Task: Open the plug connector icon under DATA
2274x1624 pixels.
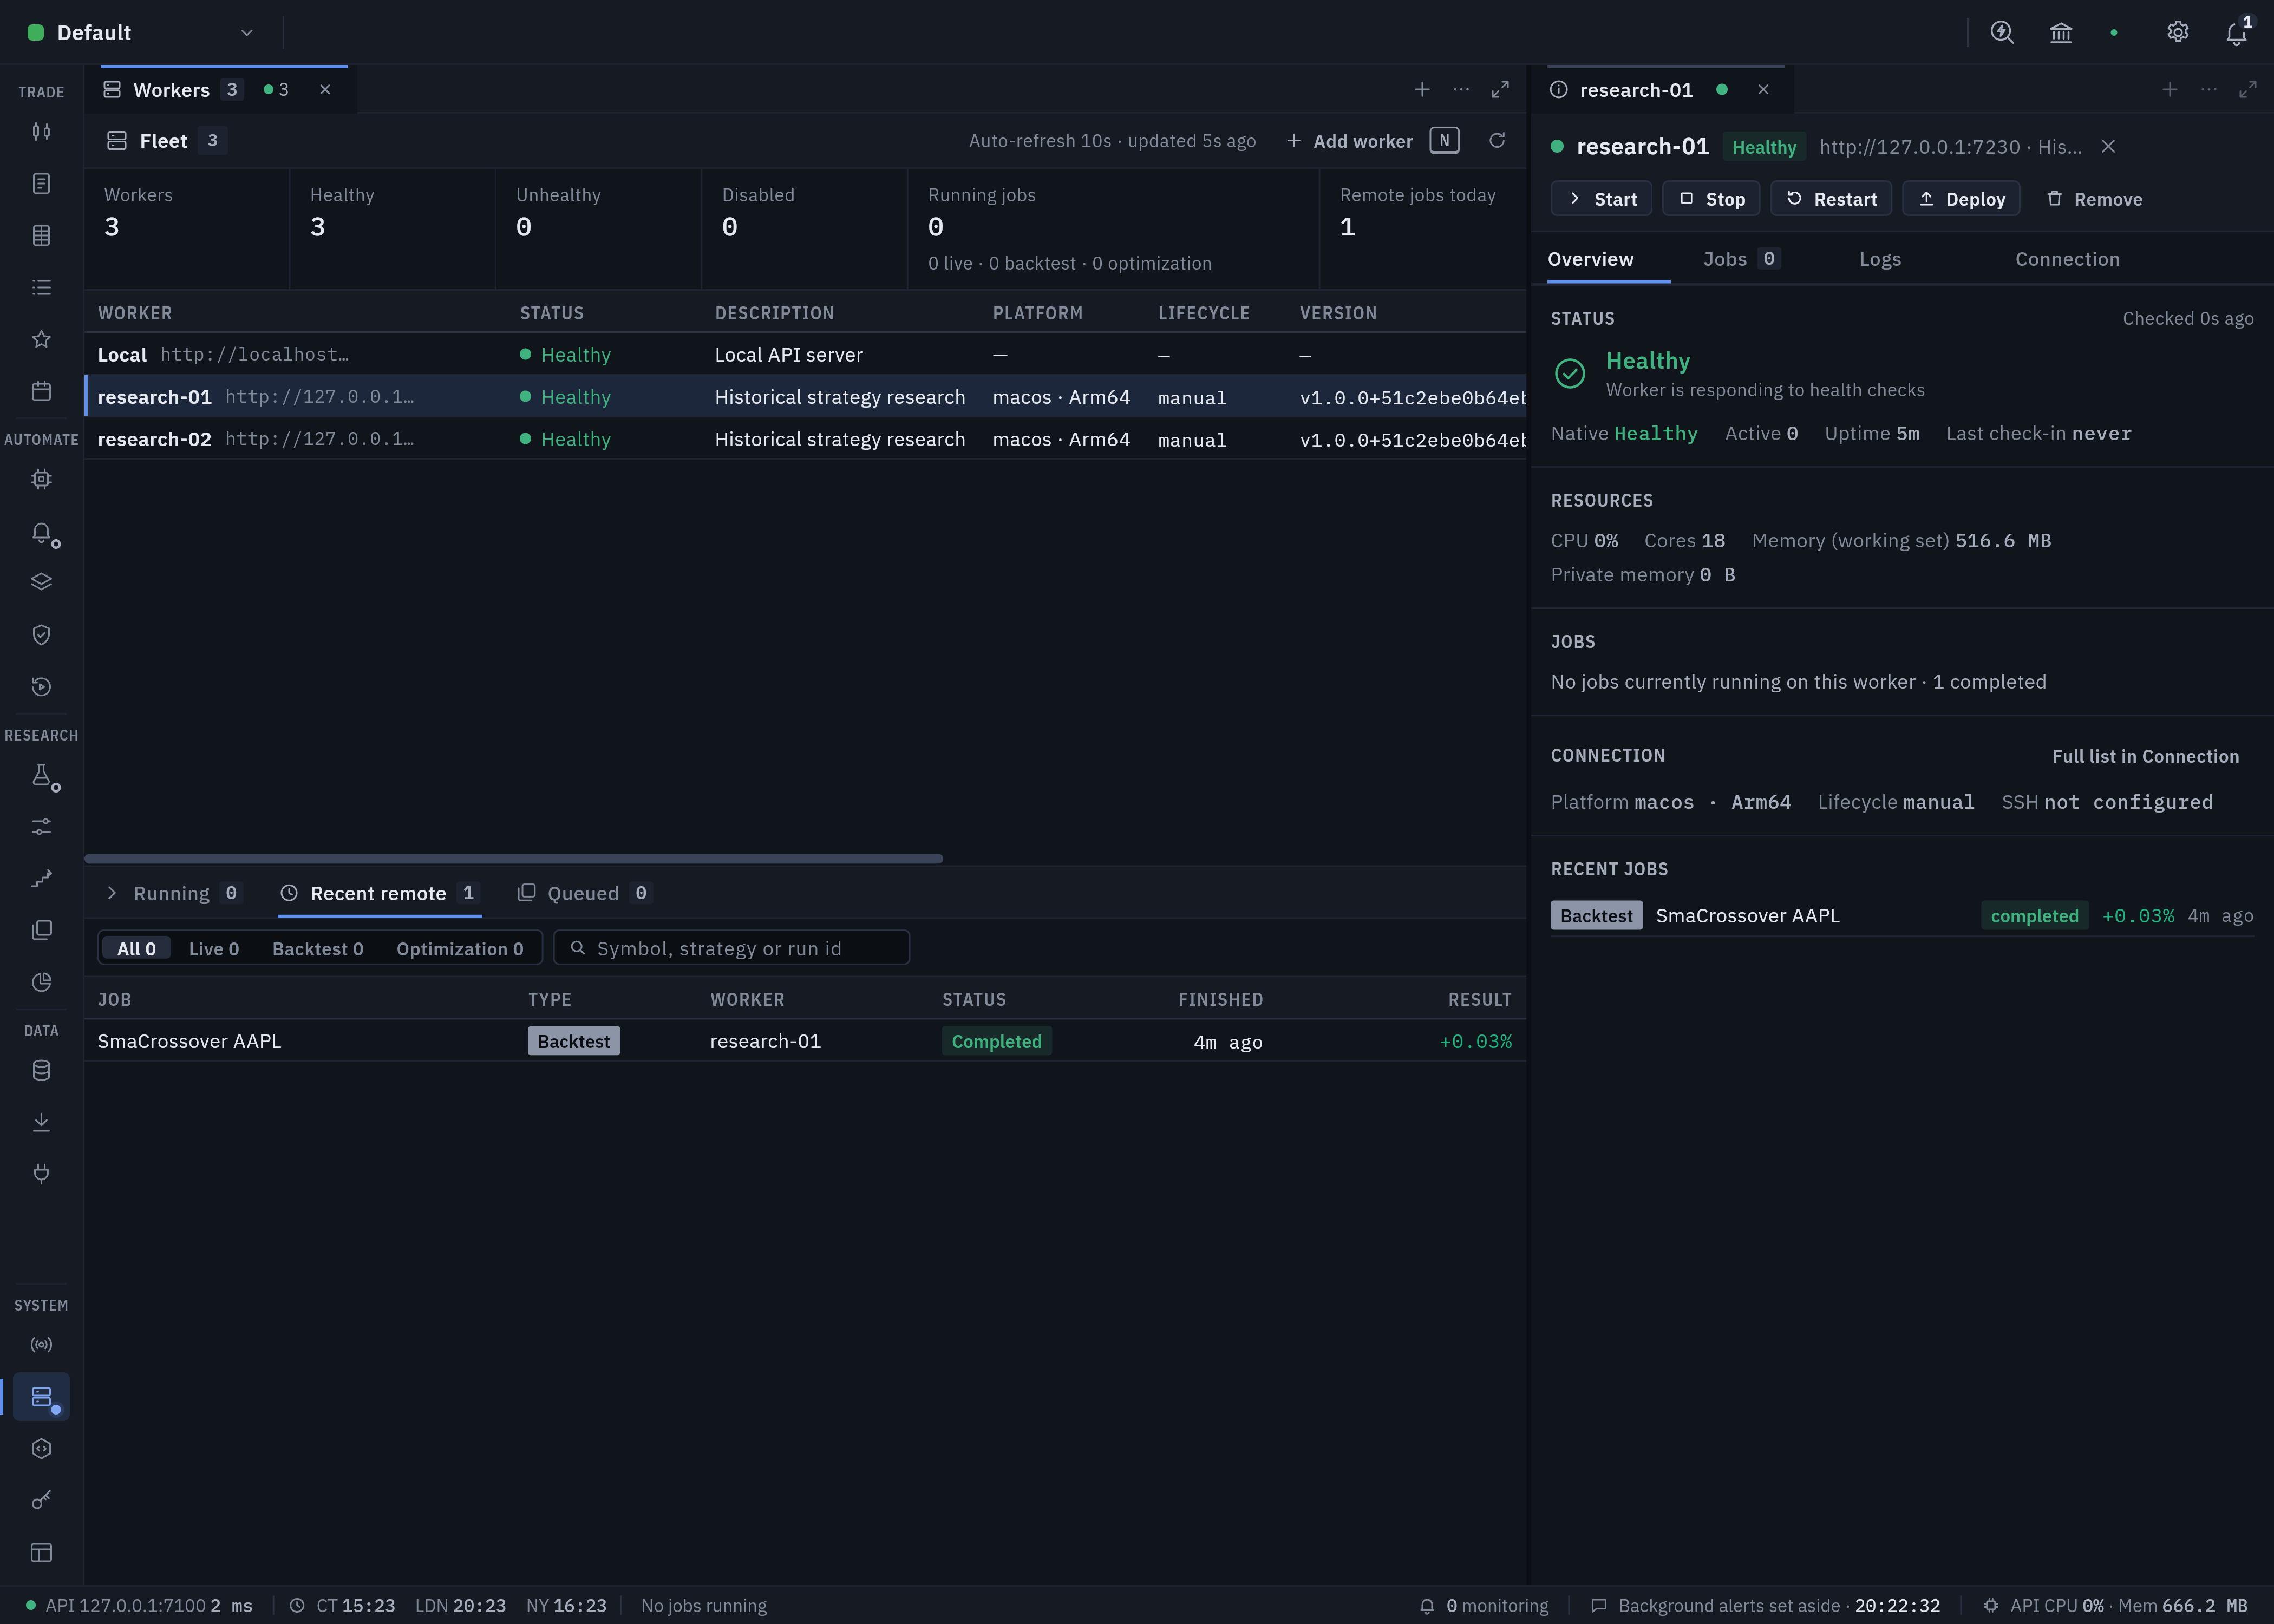Action: (x=41, y=1174)
